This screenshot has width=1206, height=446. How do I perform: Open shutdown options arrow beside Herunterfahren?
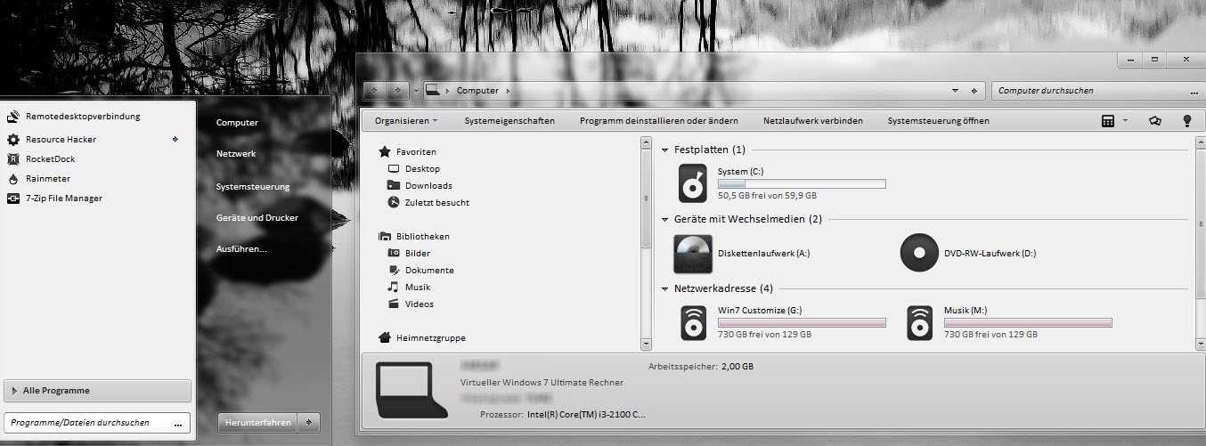309,423
